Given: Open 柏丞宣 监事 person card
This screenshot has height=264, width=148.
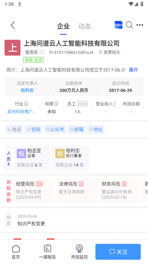Looking at the screenshot, I should tap(32, 158).
